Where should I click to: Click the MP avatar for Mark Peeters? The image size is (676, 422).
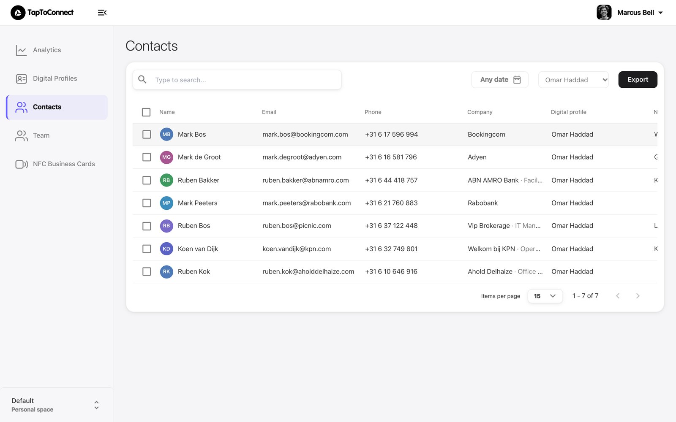pyautogui.click(x=166, y=203)
